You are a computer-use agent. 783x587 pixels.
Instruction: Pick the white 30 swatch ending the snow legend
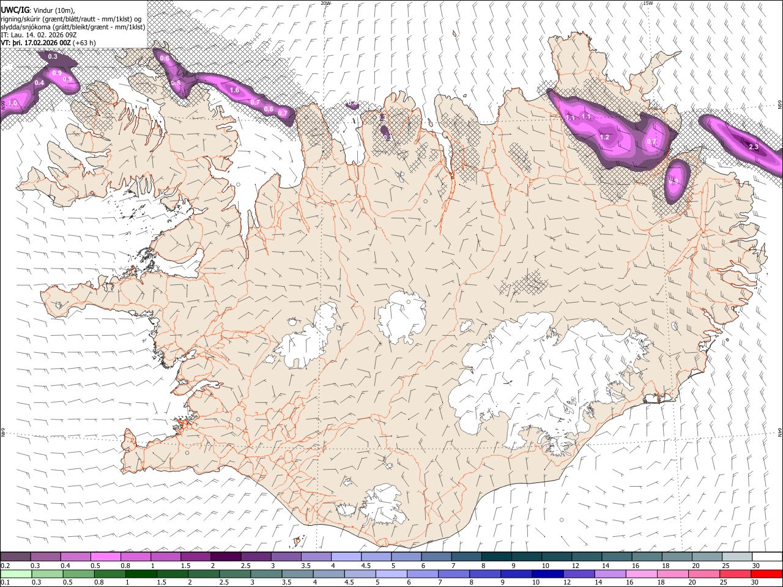[766, 556]
